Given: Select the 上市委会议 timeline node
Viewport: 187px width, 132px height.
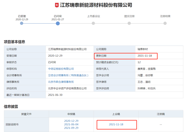Looking at the screenshot, I should [x=93, y=23].
